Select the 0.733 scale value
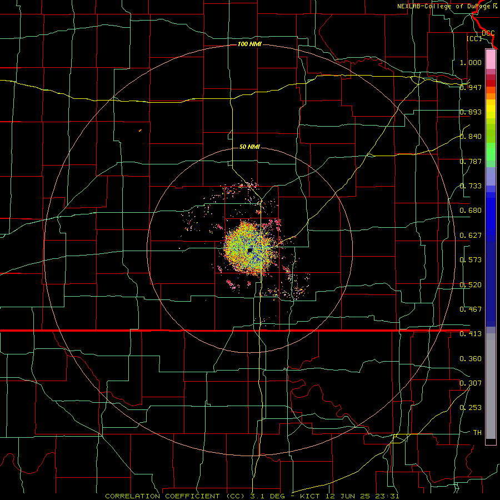The width and height of the screenshot is (500, 500). point(471,186)
